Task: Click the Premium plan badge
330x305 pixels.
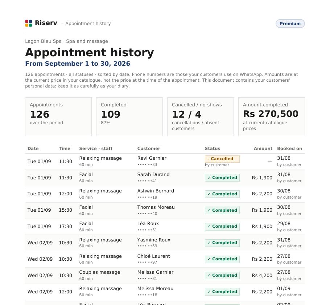Action: click(x=290, y=24)
